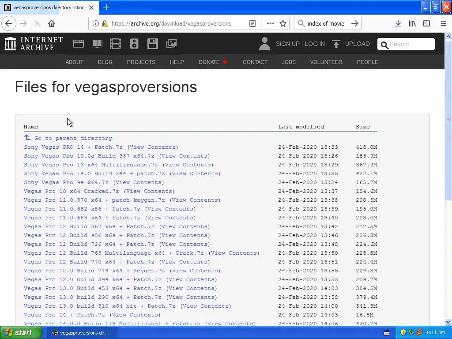Open the BLOG menu item

[x=105, y=62]
